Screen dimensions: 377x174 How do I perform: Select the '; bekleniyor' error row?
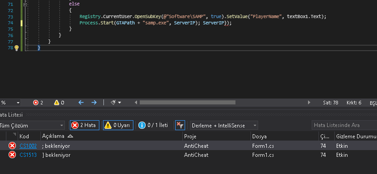(x=189, y=146)
